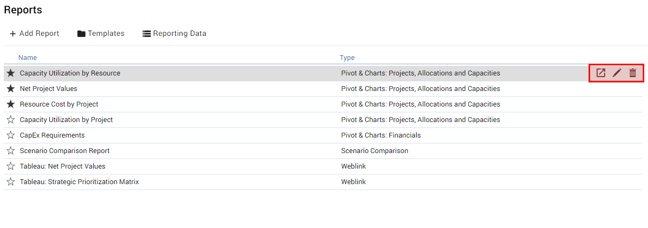Open Reporting Data
Viewport: 648px width, 228px height.
[174, 33]
